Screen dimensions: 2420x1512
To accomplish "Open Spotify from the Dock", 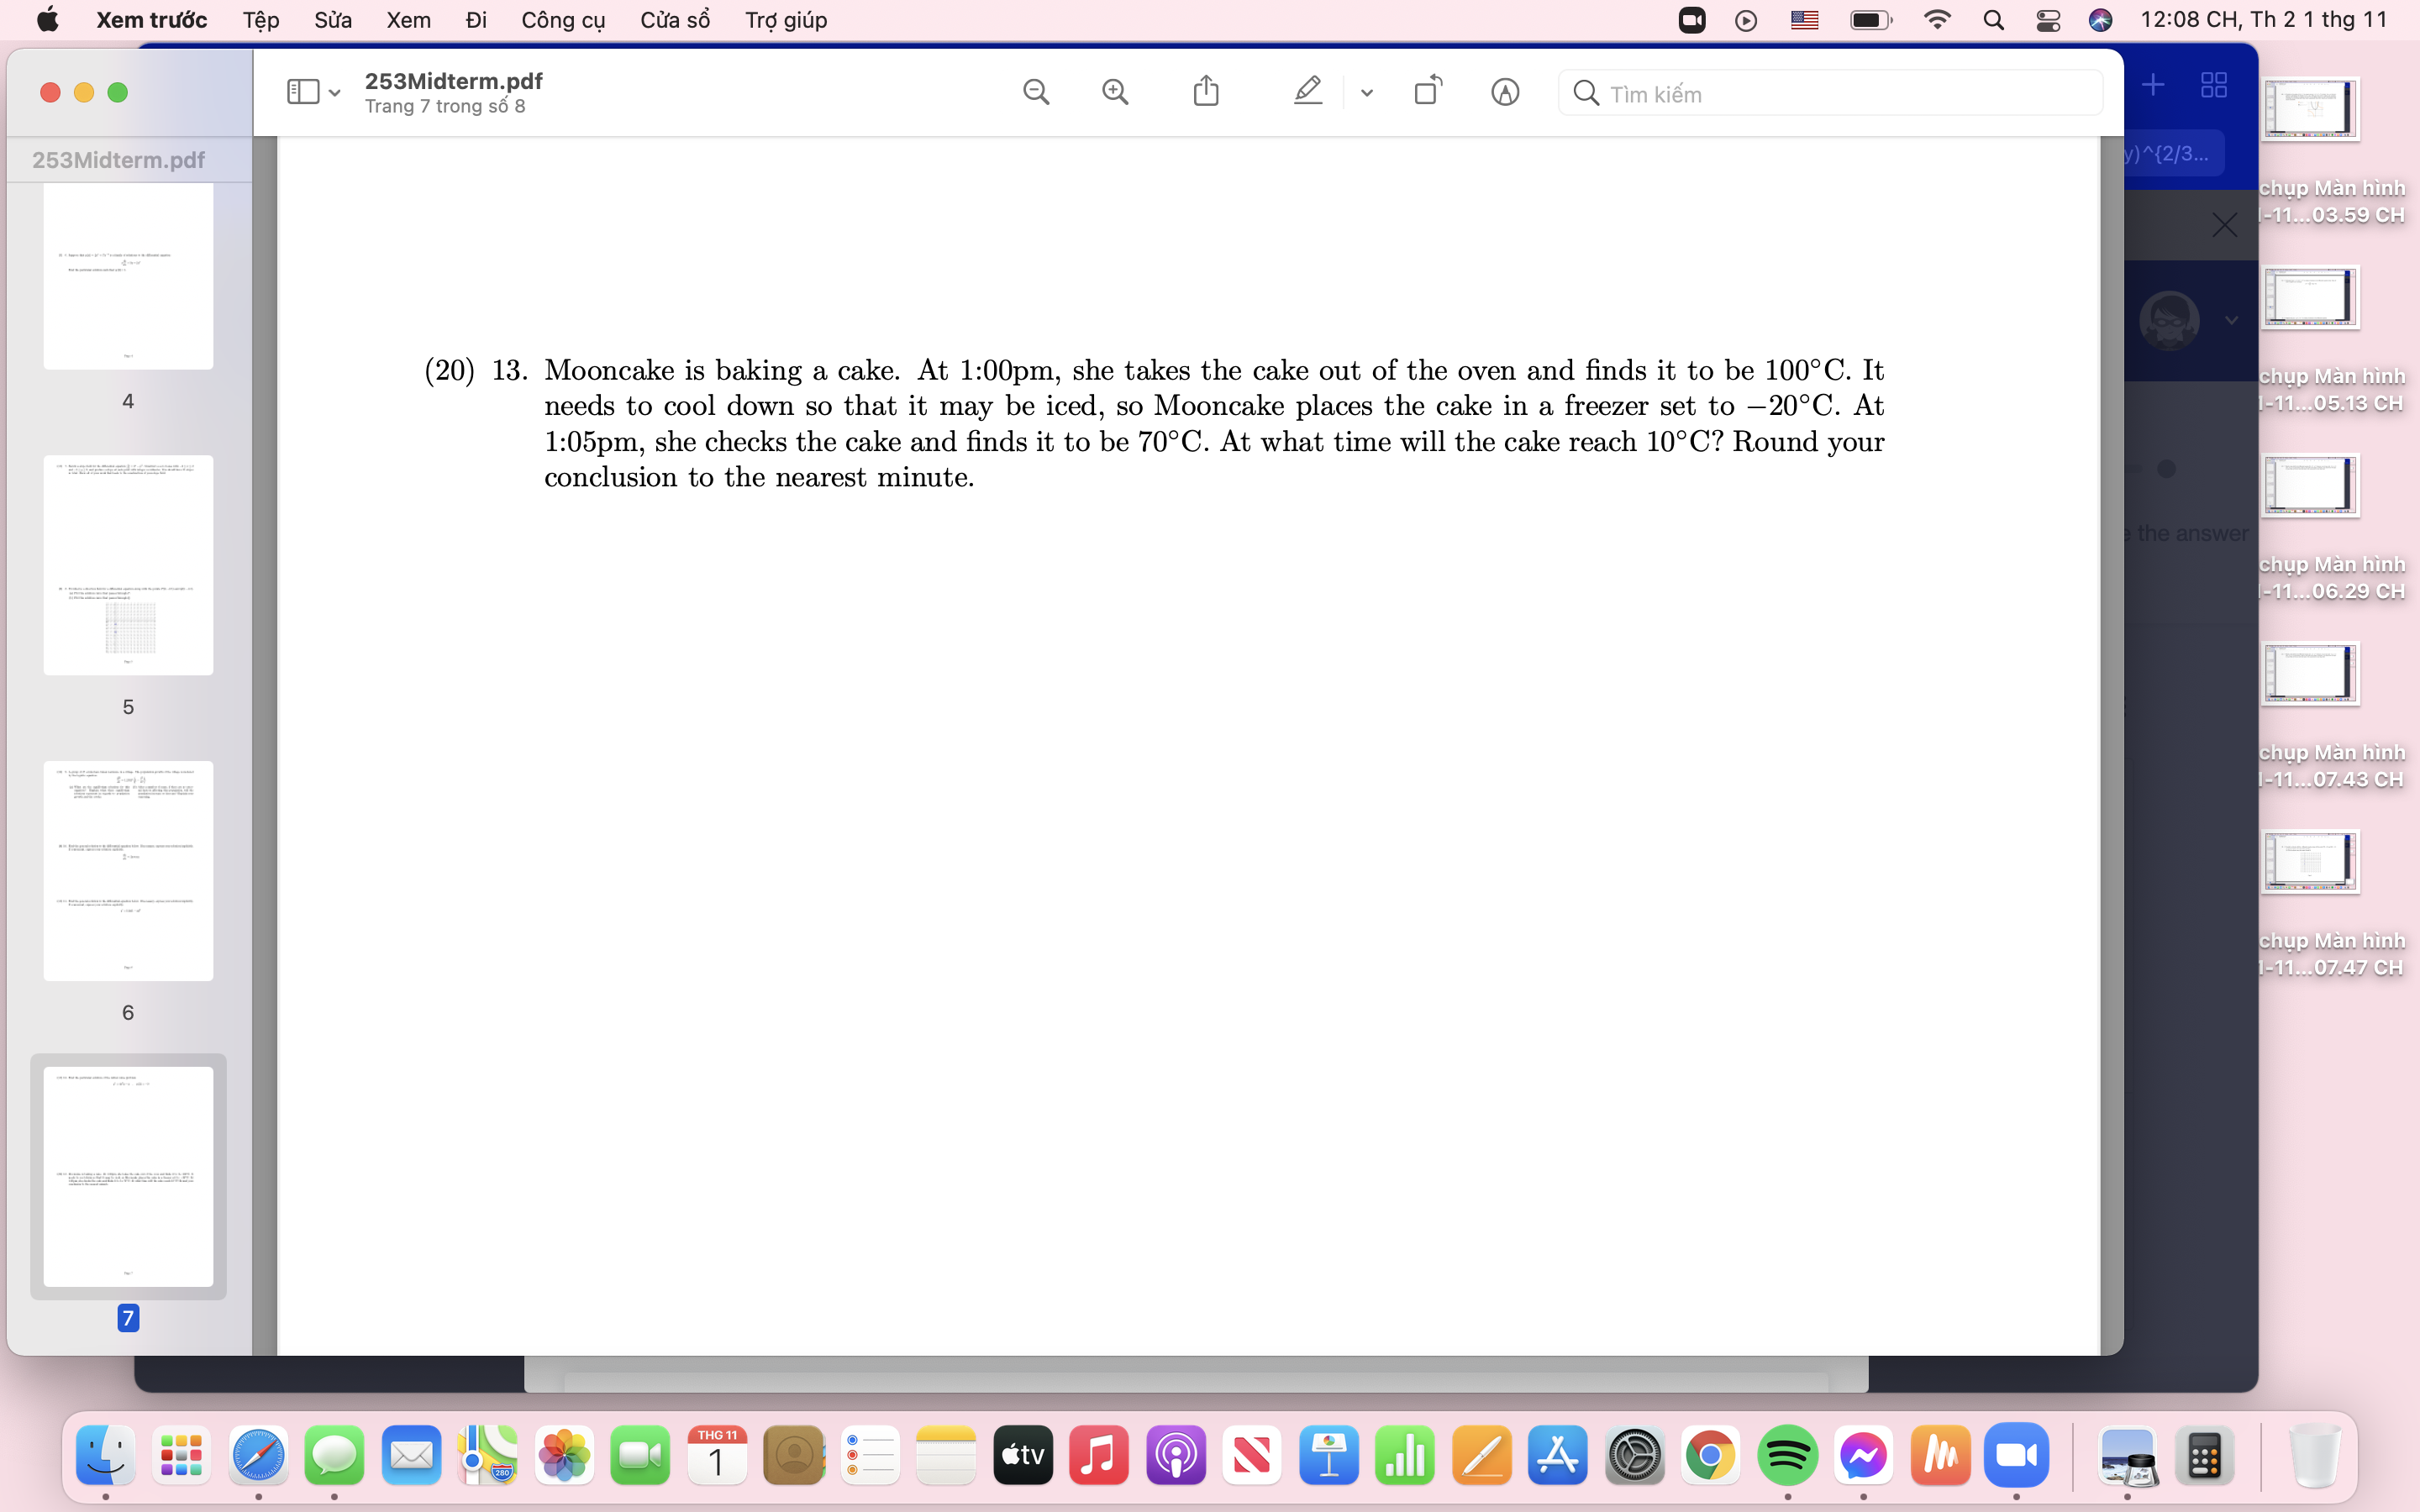I will pyautogui.click(x=1789, y=1456).
